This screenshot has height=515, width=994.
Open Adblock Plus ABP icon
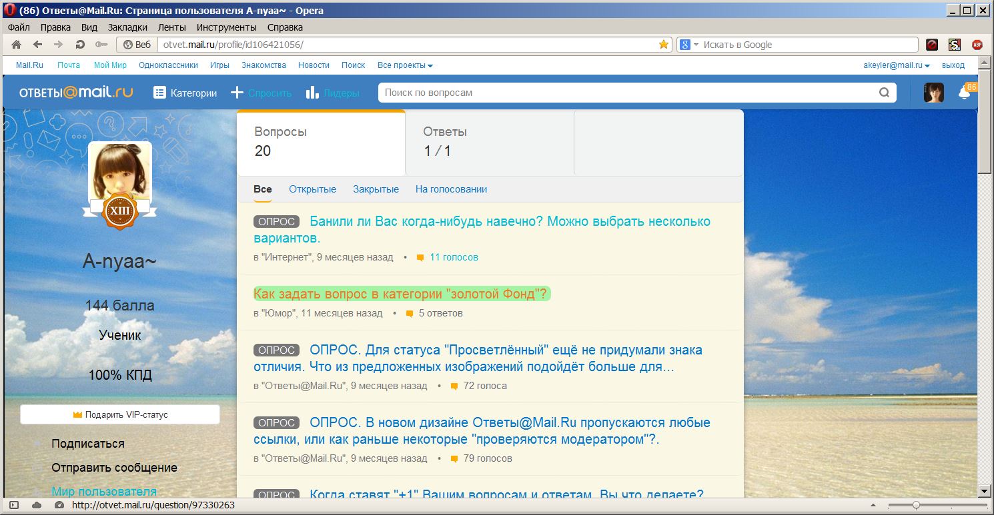coord(977,45)
